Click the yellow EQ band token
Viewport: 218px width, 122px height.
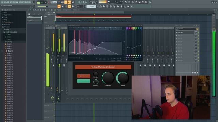click(134, 28)
